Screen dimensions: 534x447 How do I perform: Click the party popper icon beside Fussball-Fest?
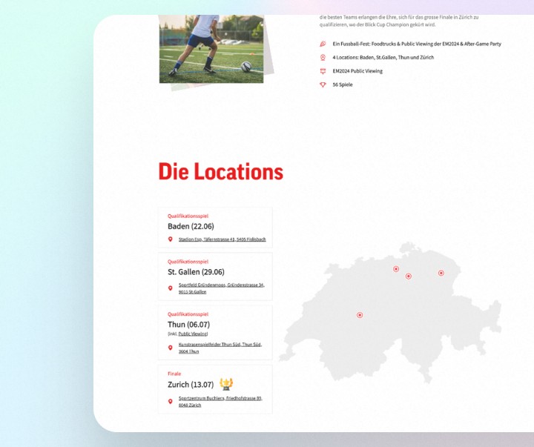point(323,44)
